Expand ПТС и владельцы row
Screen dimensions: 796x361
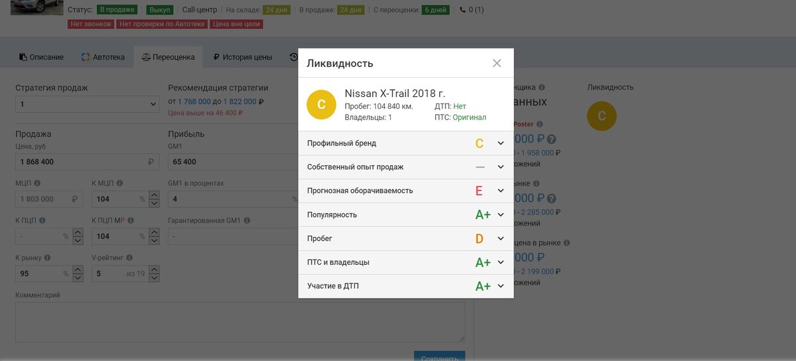[x=501, y=263]
